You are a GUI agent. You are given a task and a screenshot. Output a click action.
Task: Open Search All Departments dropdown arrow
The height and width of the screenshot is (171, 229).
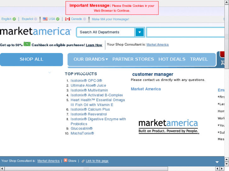(140, 32)
